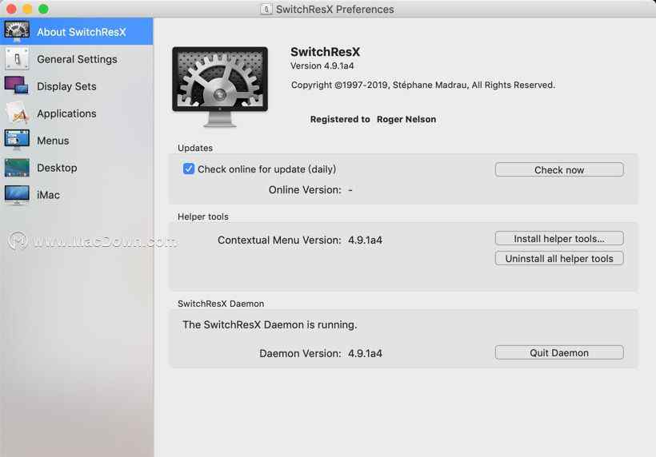Close the SwitchResX Preferences window
The width and height of the screenshot is (656, 457).
click(11, 9)
